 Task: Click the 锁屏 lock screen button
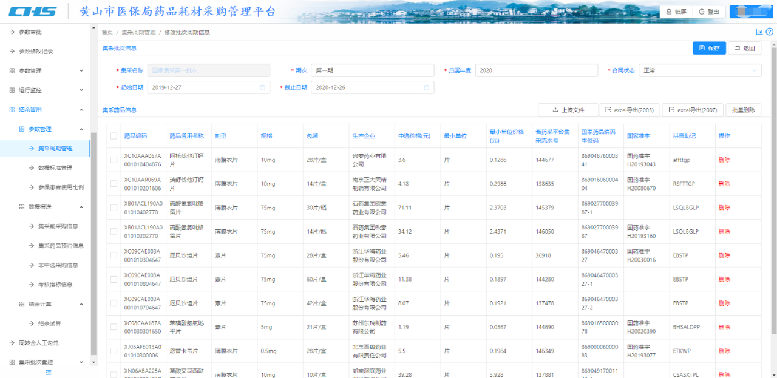(676, 12)
